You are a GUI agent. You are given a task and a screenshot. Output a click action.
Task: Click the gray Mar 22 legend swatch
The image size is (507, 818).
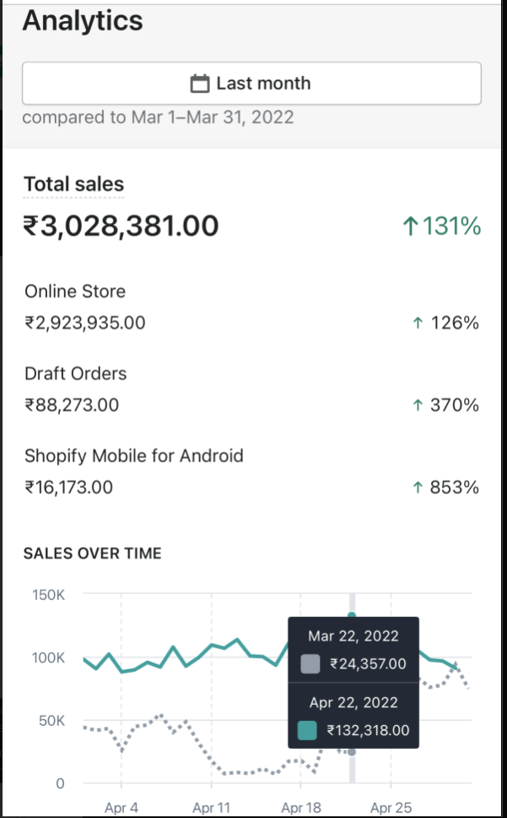click(310, 664)
